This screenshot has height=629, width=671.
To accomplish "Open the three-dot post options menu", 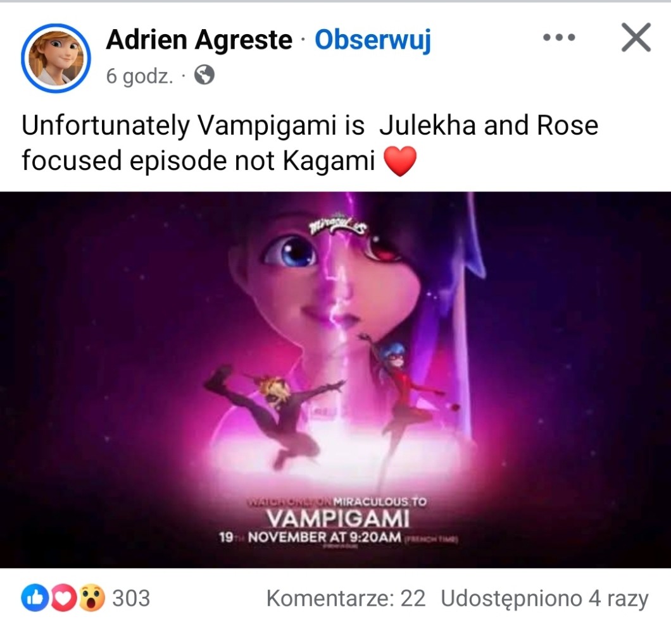I will coord(559,37).
